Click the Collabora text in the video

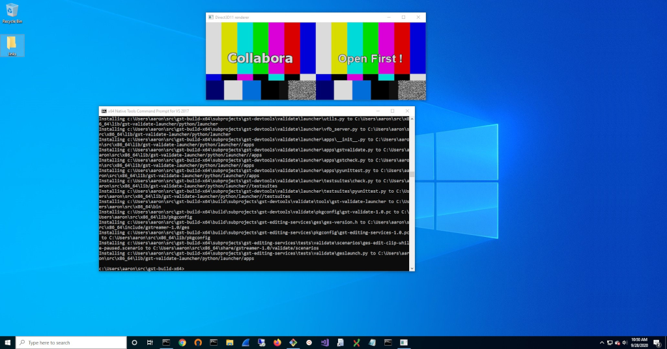pos(260,58)
